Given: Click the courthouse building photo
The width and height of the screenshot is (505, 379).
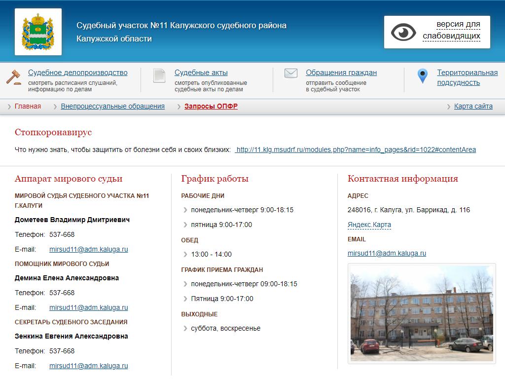Looking at the screenshot, I should pyautogui.click(x=422, y=313).
